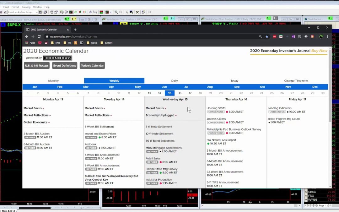Select the candlestick chart style icon

[80, 12]
